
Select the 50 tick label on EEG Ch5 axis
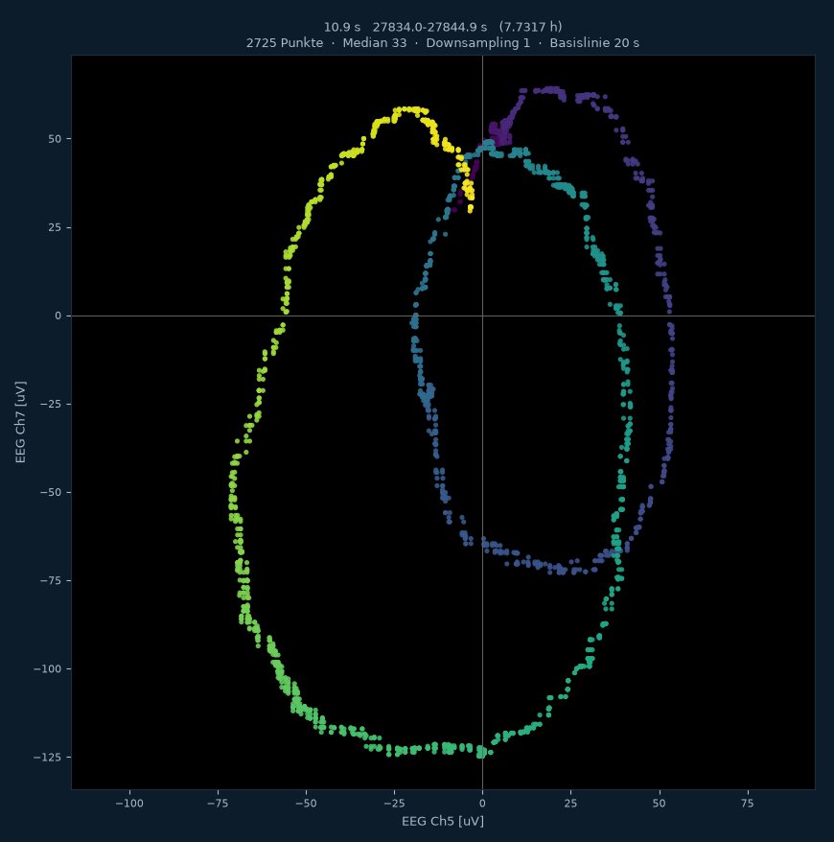[659, 804]
